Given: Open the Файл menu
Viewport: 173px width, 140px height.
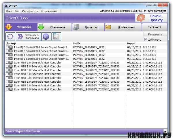Looking at the screenshot, I should 9,11.
